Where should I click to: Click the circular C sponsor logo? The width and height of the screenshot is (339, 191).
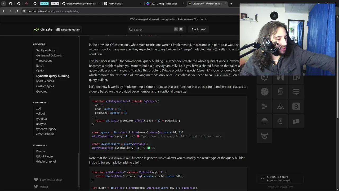280,121
